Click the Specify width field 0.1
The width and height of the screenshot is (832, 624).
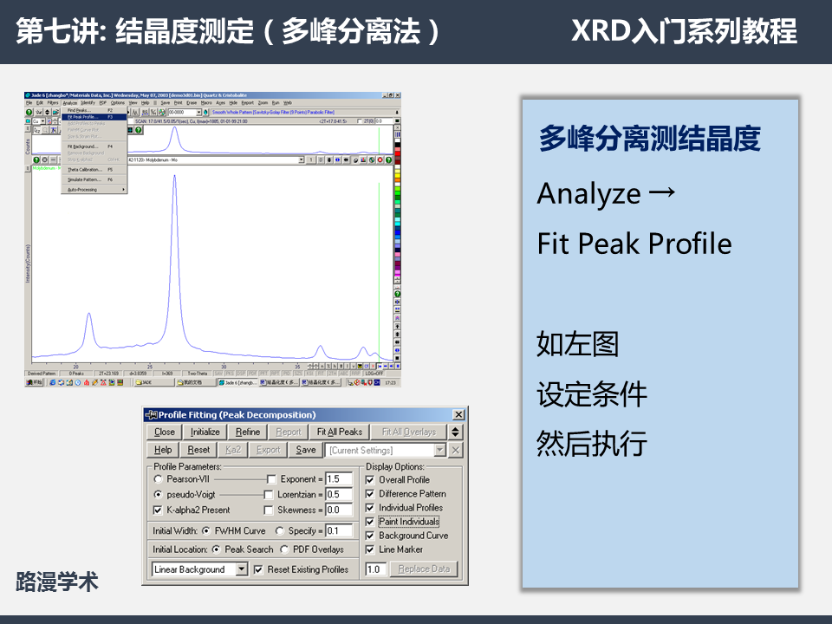tap(339, 530)
